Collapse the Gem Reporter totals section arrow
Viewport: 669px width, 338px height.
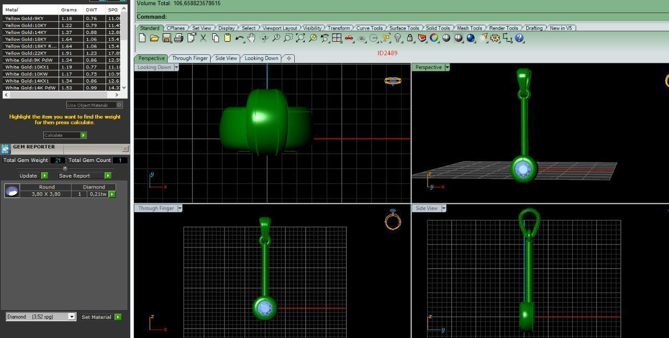click(65, 168)
